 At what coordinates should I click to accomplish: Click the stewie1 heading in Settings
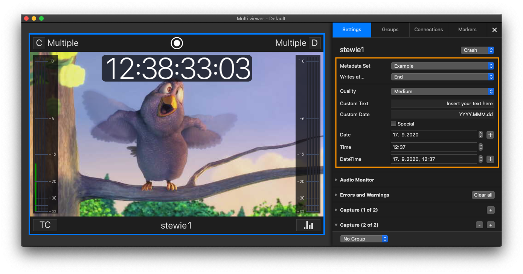tap(352, 50)
